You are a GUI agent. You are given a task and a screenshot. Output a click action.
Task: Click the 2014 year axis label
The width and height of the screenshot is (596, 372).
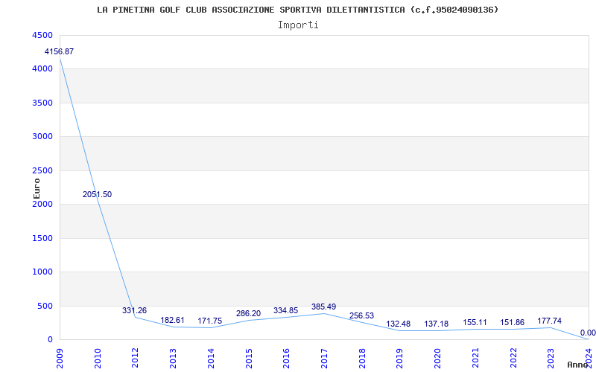pos(211,357)
